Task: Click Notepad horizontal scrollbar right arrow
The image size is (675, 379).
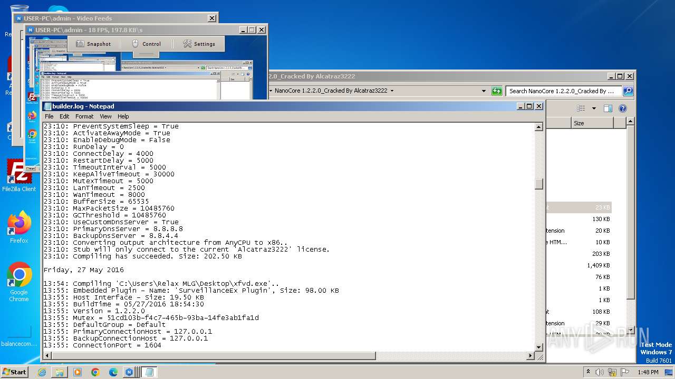Action: click(531, 356)
